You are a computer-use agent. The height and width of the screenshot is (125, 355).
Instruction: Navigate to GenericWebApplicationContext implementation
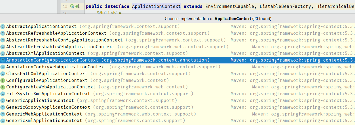click(44, 114)
